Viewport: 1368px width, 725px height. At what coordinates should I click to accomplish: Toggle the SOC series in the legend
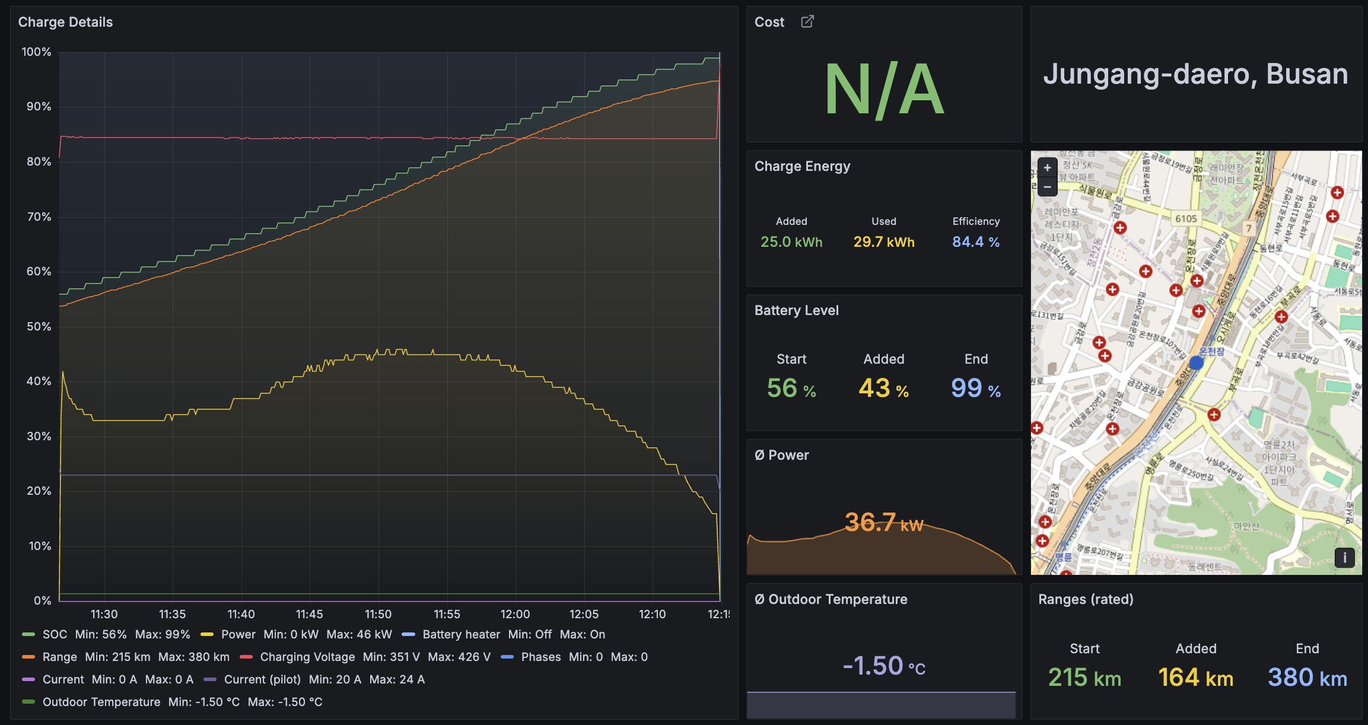55,634
